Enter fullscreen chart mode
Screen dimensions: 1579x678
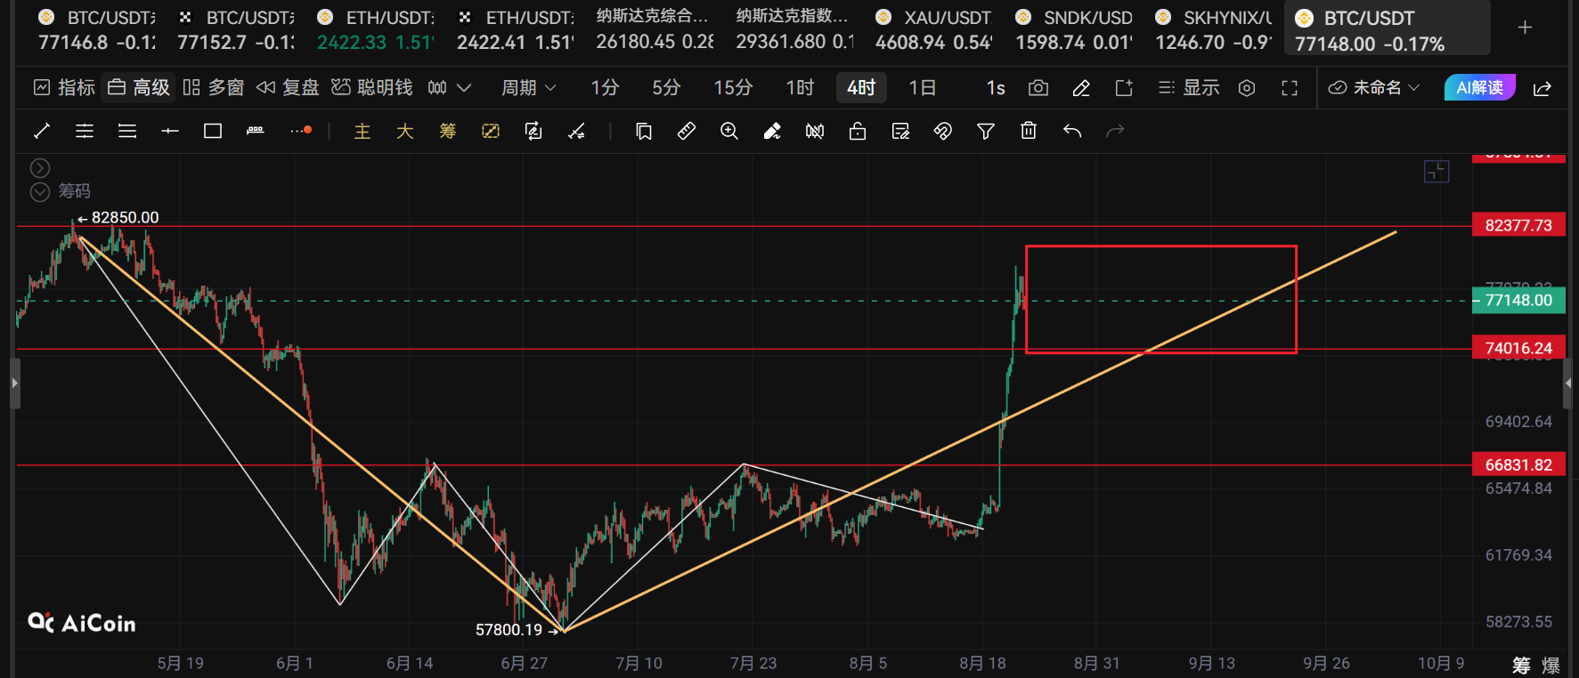[x=1290, y=87]
